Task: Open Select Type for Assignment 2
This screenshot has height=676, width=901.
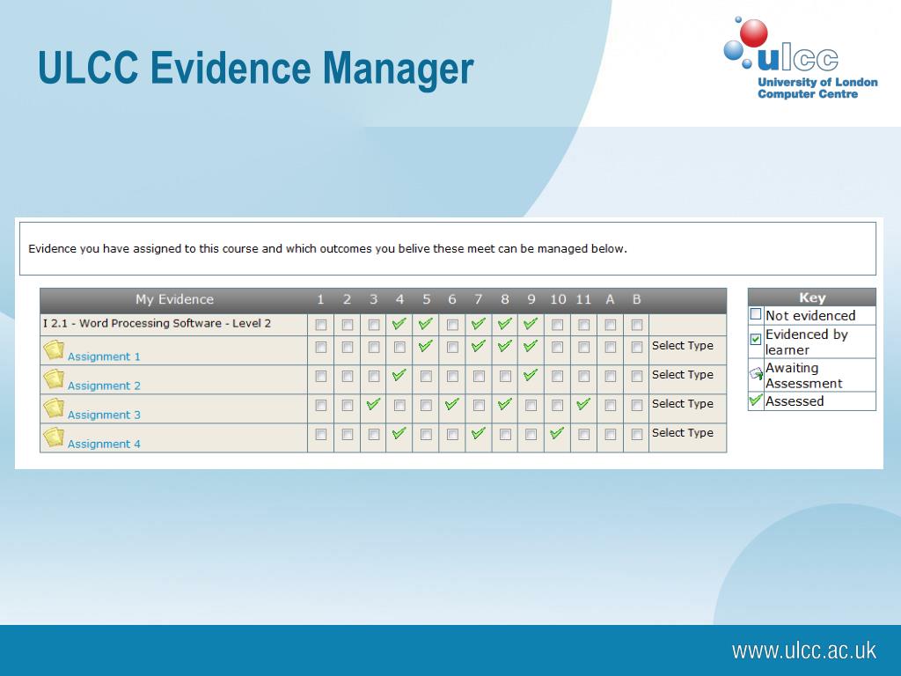Action: click(682, 375)
